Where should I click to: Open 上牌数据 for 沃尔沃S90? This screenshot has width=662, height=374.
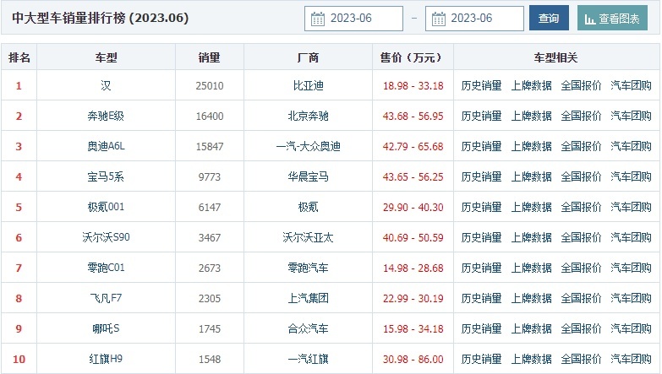(531, 237)
